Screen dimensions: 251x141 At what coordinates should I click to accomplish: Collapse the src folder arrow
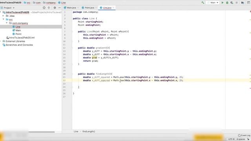click(3, 19)
